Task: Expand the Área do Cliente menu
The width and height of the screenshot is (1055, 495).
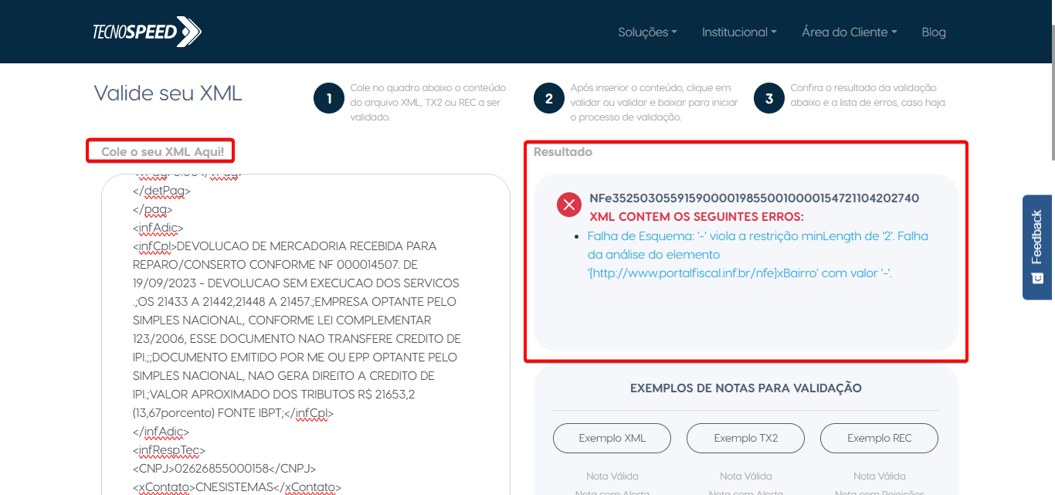Action: [849, 32]
